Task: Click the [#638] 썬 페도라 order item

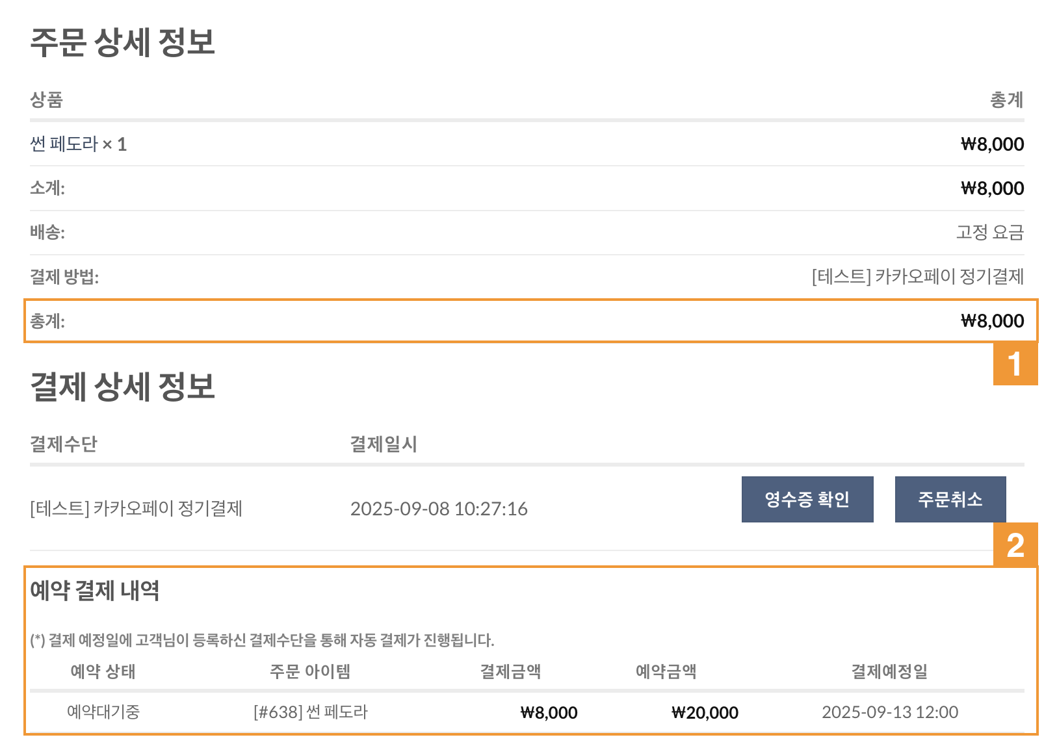Action: click(x=311, y=712)
